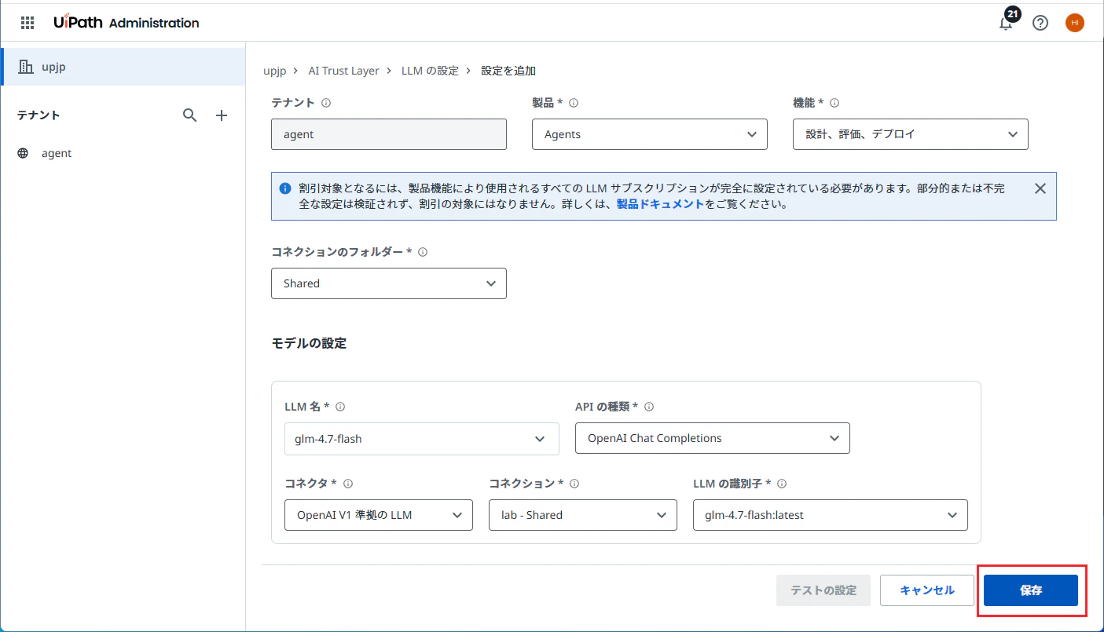Go to LLM の設定 breadcrumb
This screenshot has height=632, width=1104.
[430, 71]
